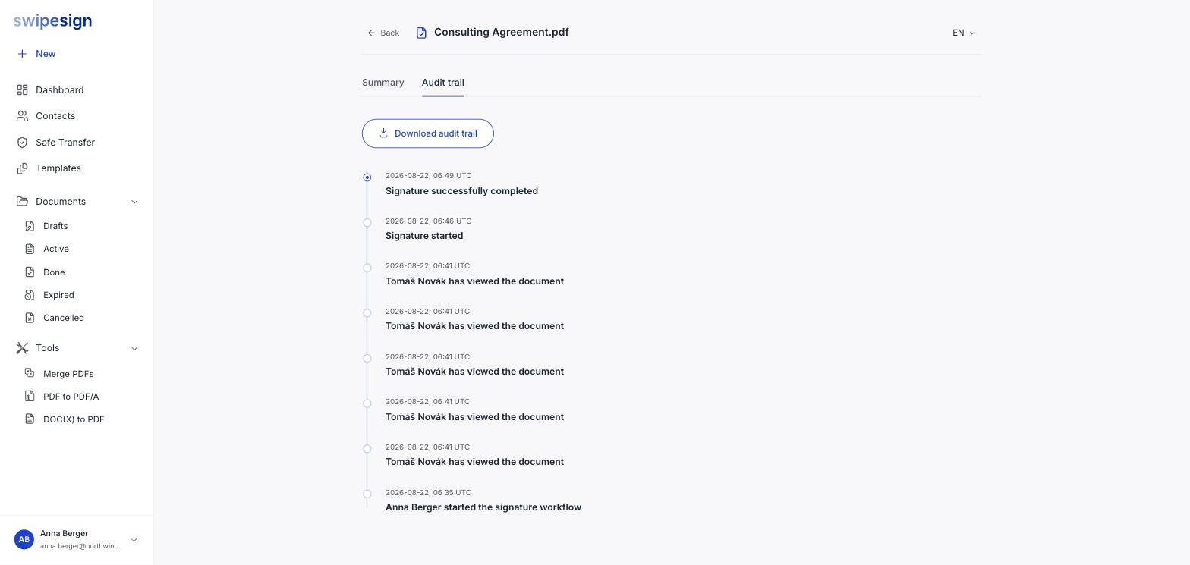1190x565 pixels.
Task: Click the DOC(X) to PDF icon
Action: (x=30, y=419)
